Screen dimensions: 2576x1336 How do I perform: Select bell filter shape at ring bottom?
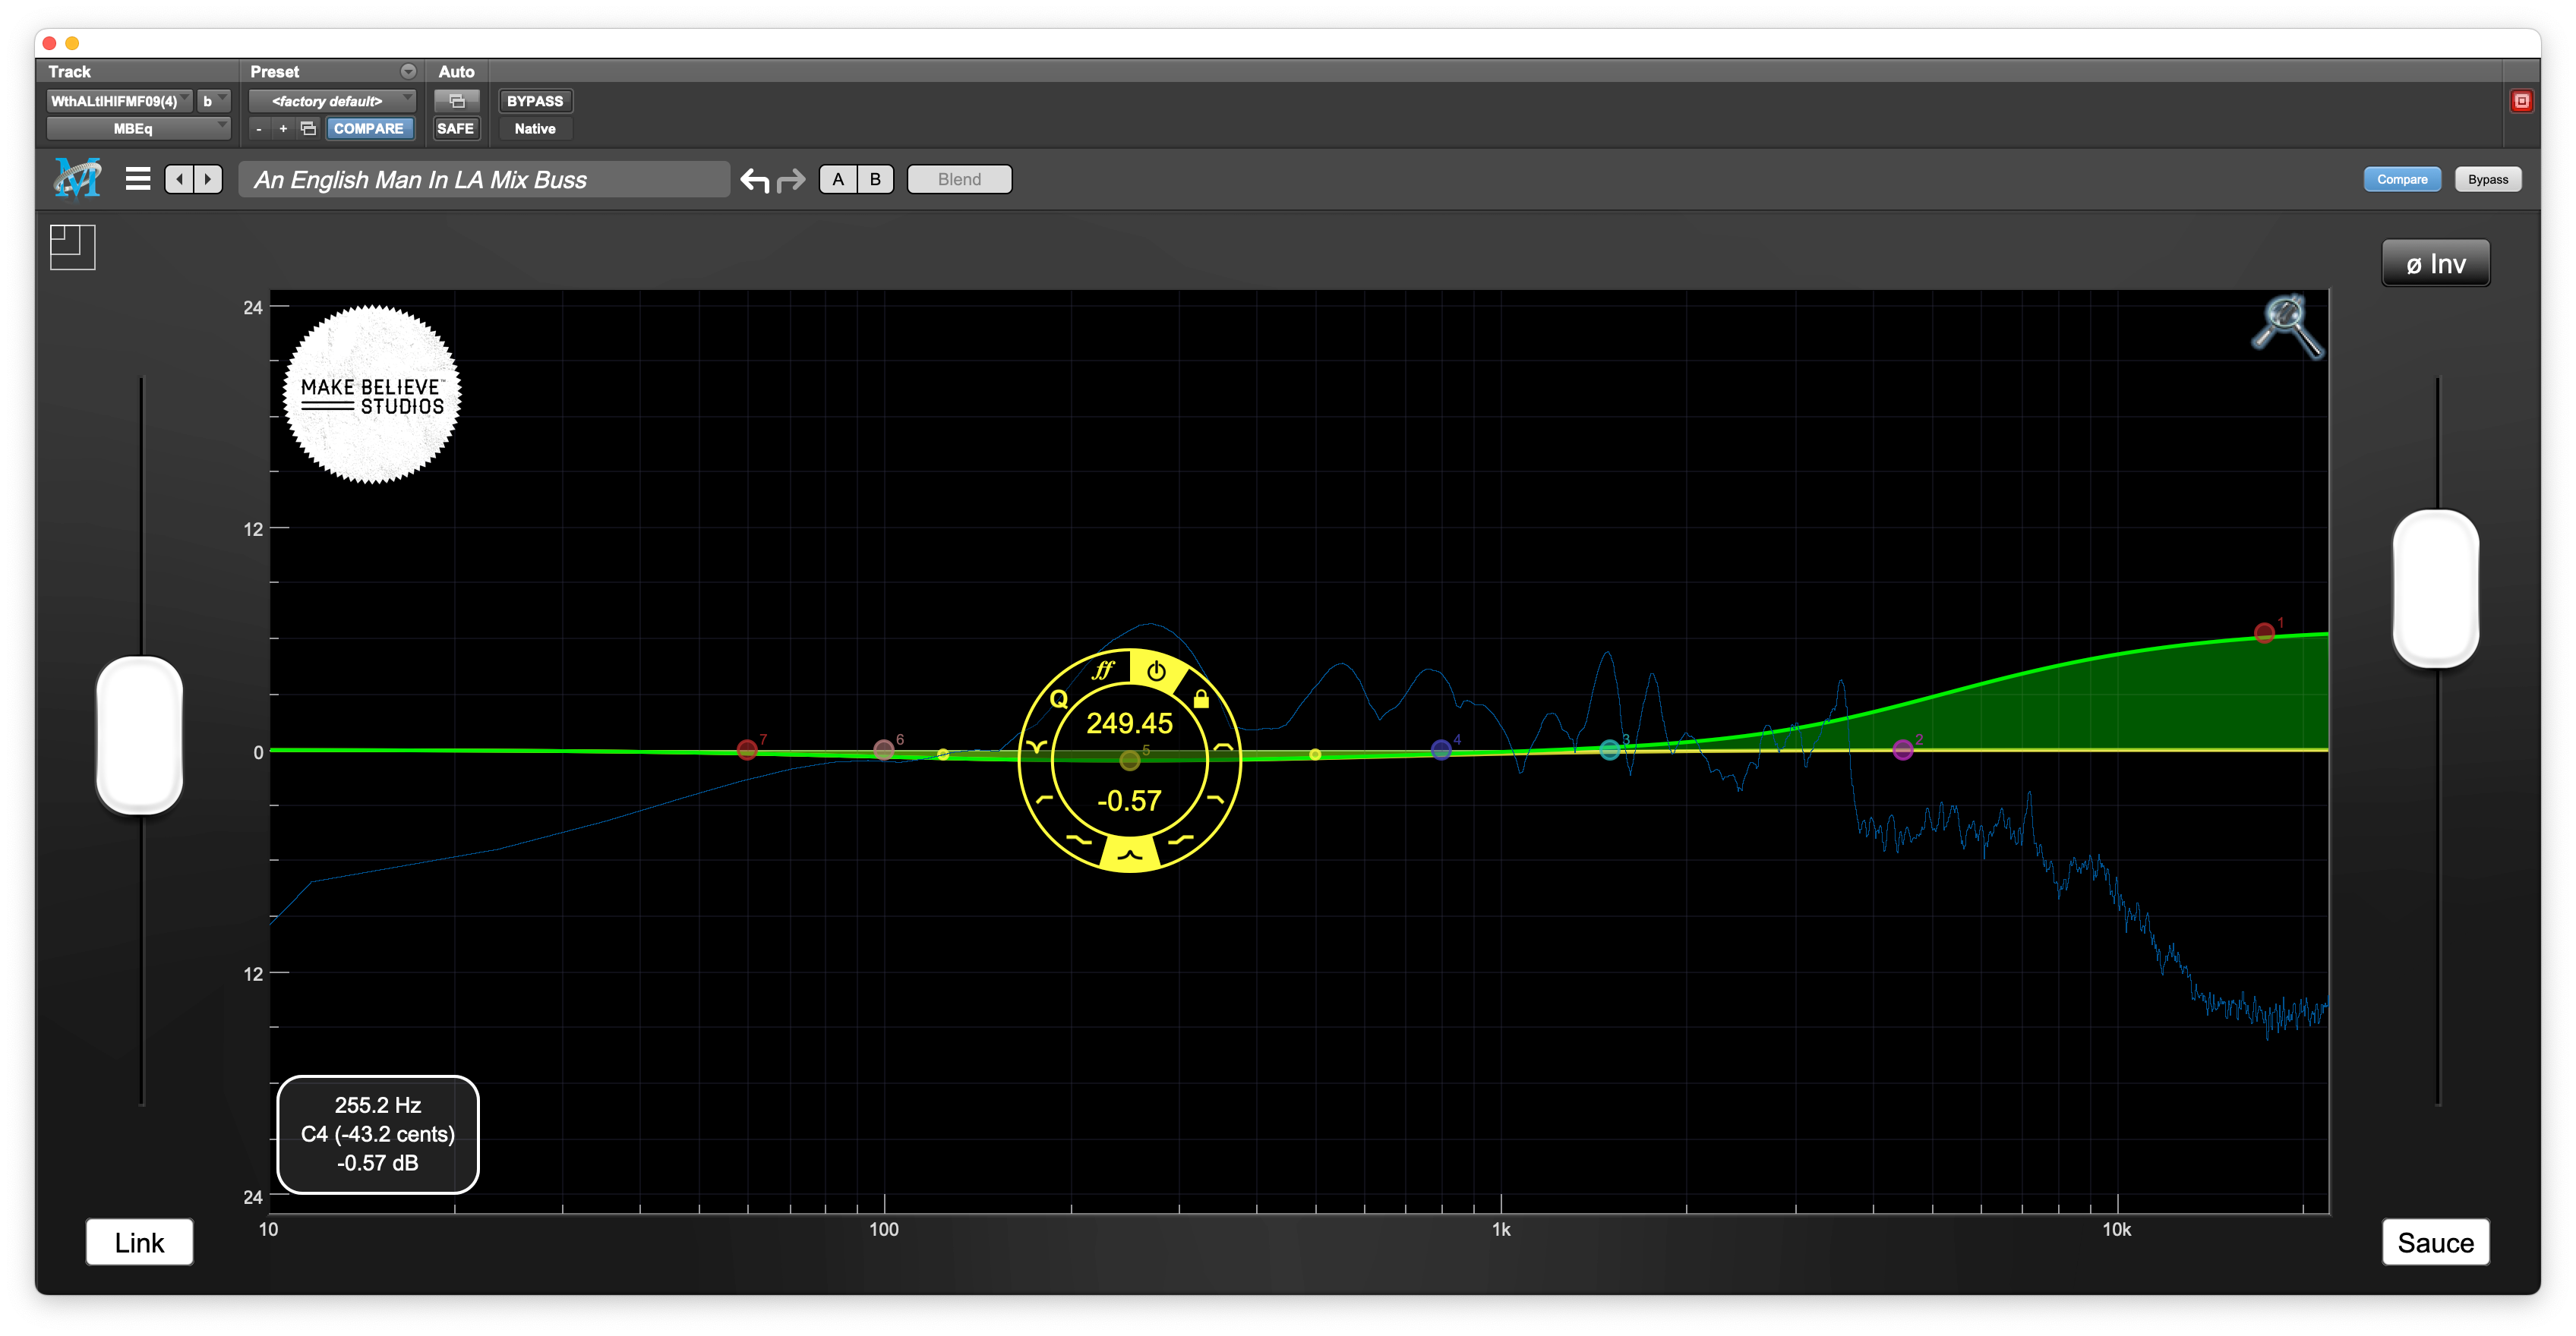coord(1129,855)
